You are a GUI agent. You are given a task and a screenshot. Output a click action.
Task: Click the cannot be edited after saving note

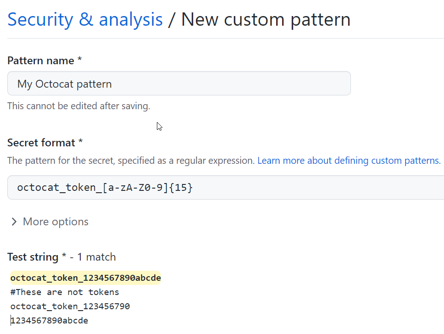[x=78, y=106]
